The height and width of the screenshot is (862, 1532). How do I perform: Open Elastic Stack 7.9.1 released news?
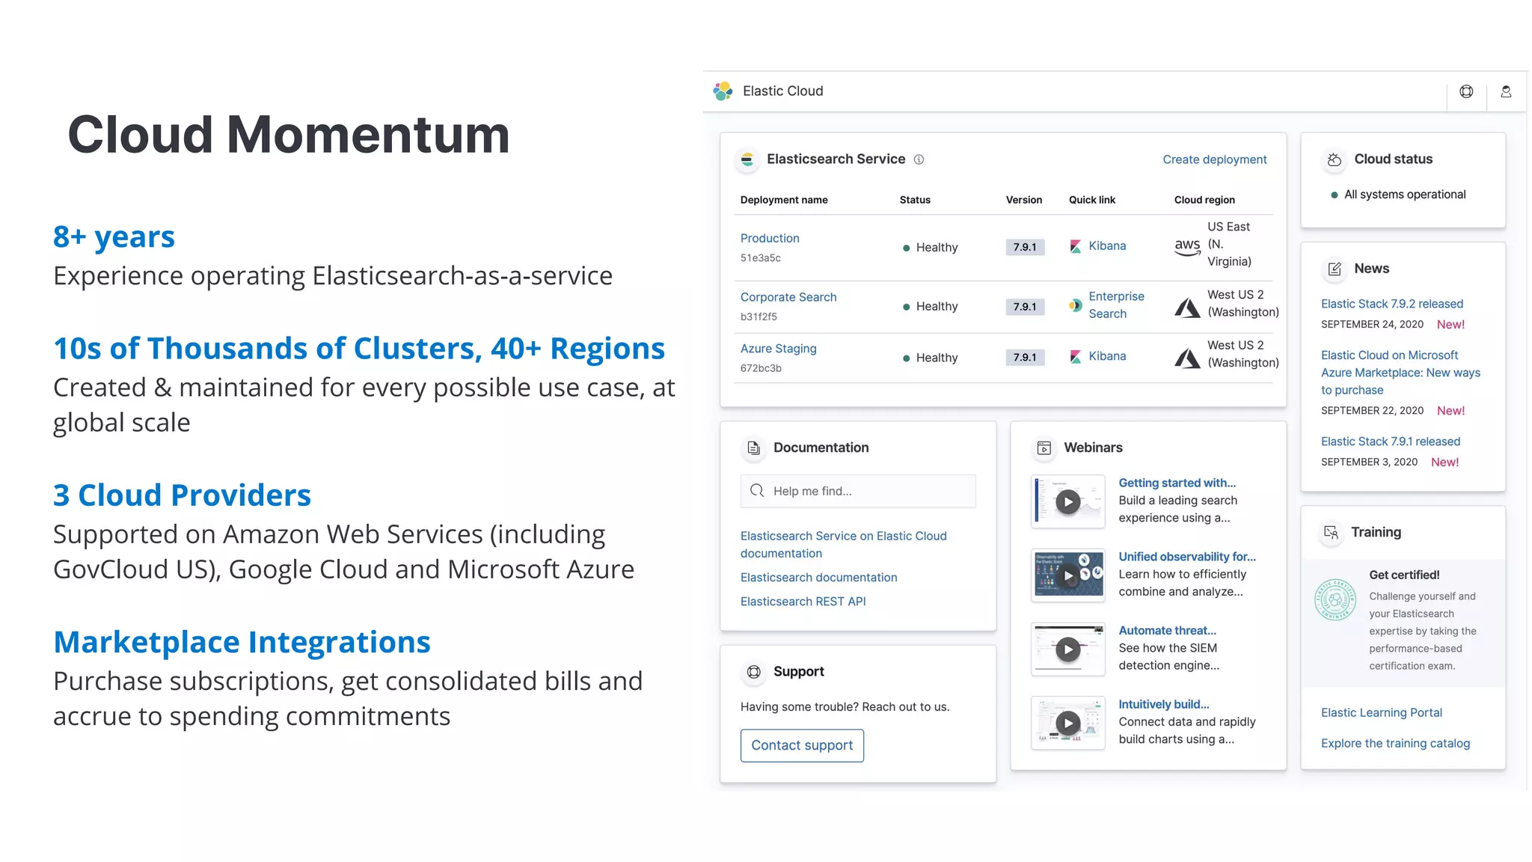coord(1390,441)
